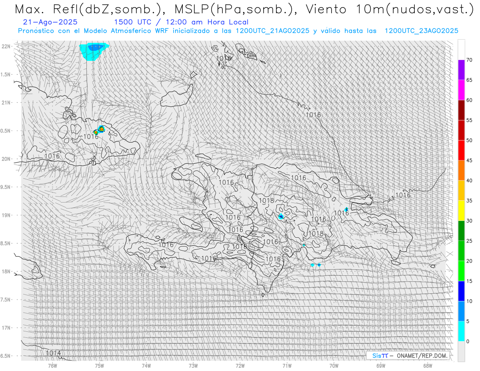Click the magenta 60–65 dBZ colorbar segment
This screenshot has height=371, width=480.
(461, 90)
